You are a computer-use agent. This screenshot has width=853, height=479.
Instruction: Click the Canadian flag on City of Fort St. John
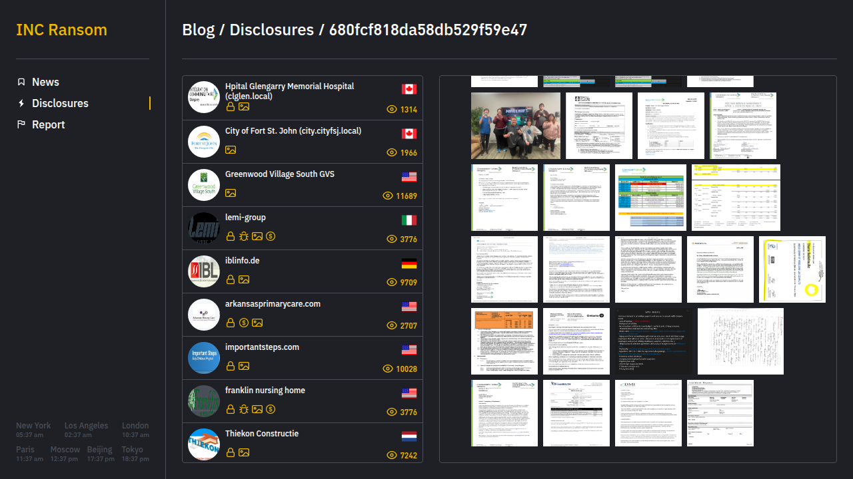pyautogui.click(x=409, y=134)
